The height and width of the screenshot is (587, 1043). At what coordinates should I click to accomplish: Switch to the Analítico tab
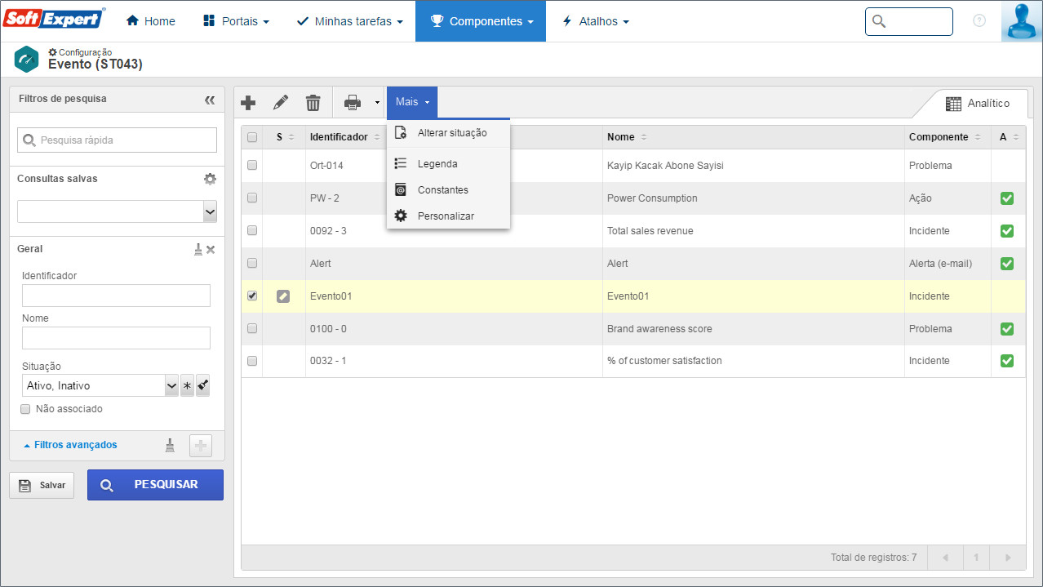[x=977, y=104]
